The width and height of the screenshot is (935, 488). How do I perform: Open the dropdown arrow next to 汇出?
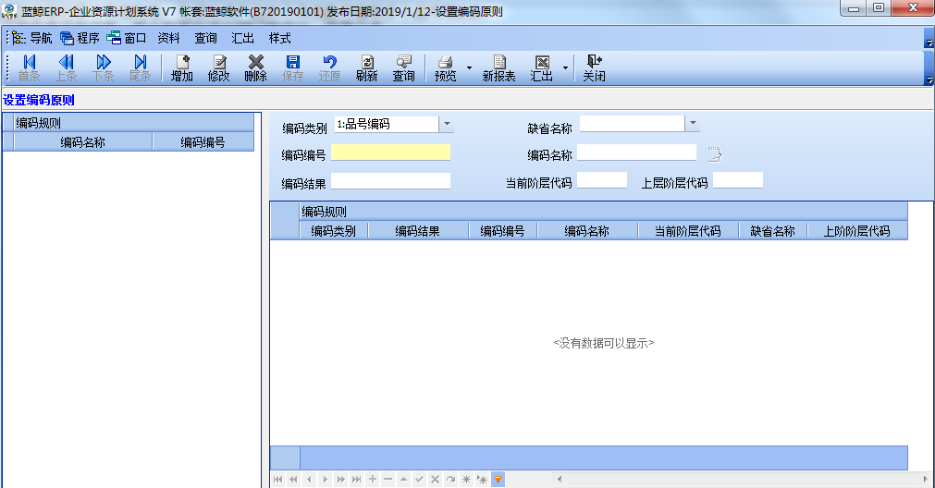pyautogui.click(x=565, y=68)
